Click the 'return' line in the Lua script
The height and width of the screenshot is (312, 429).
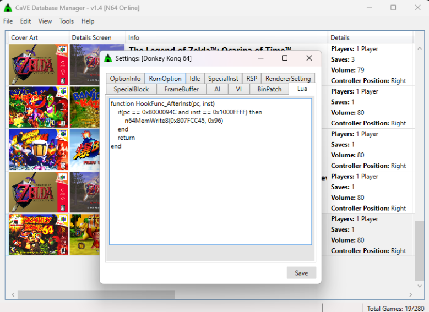(126, 138)
